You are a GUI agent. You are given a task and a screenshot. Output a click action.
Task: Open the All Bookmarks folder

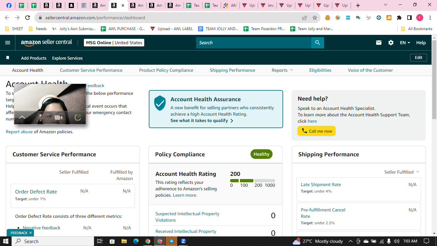pos(417,29)
